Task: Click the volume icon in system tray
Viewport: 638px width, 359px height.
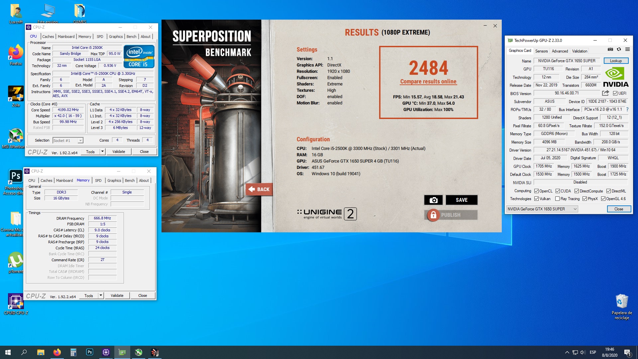Action: pyautogui.click(x=583, y=352)
